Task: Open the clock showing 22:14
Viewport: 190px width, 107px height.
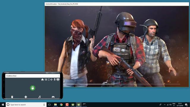Action: [x=180, y=105]
